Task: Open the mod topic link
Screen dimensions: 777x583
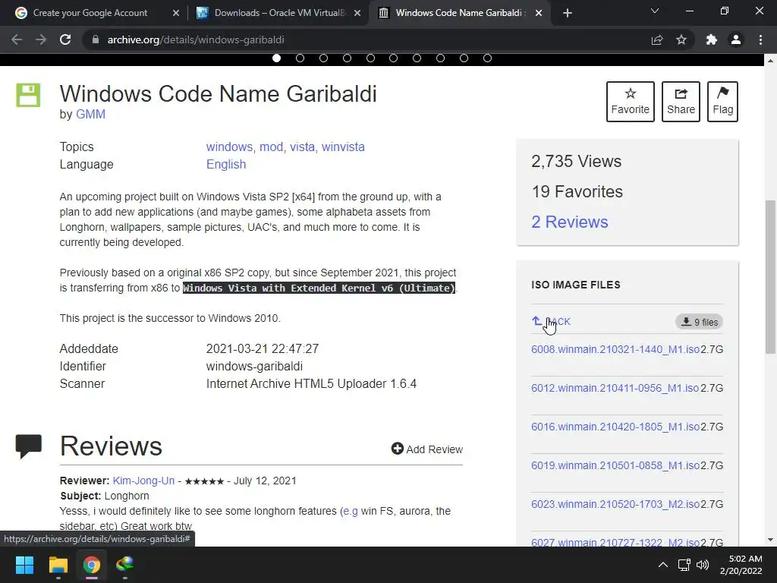Action: coord(271,147)
